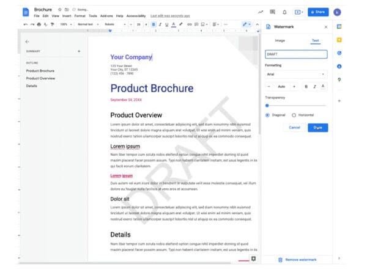The height and width of the screenshot is (278, 367).
Task: Click Cancel in Watermark panel
Action: (294, 128)
